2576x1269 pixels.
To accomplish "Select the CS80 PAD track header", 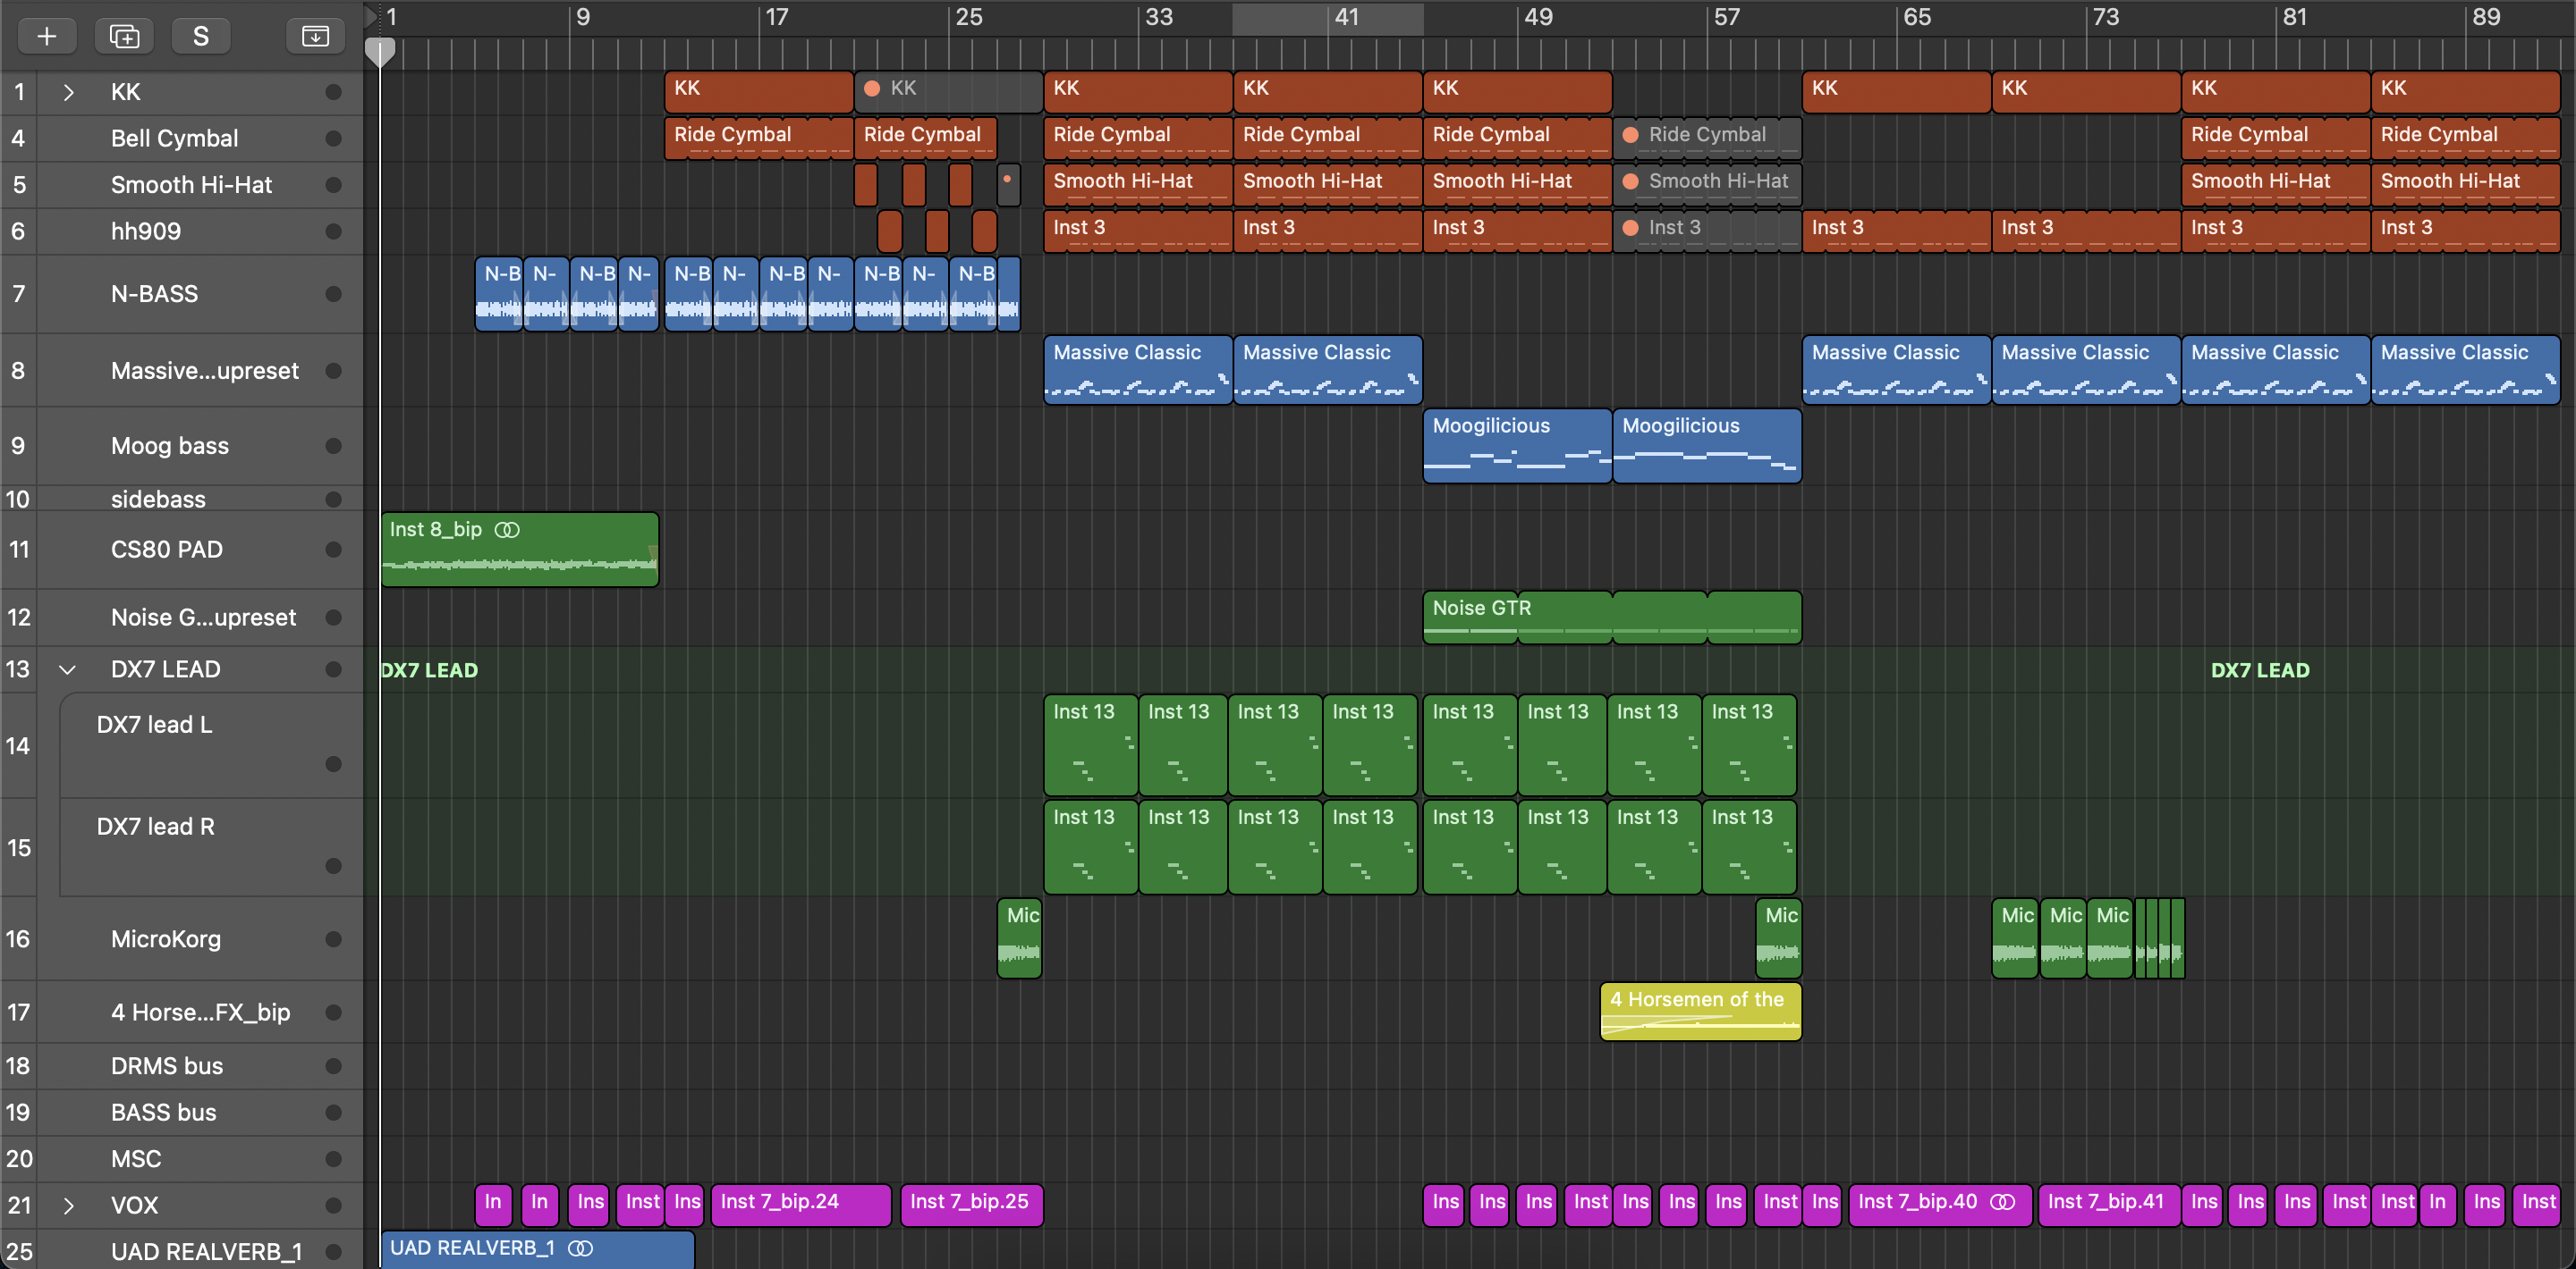I will click(x=167, y=550).
